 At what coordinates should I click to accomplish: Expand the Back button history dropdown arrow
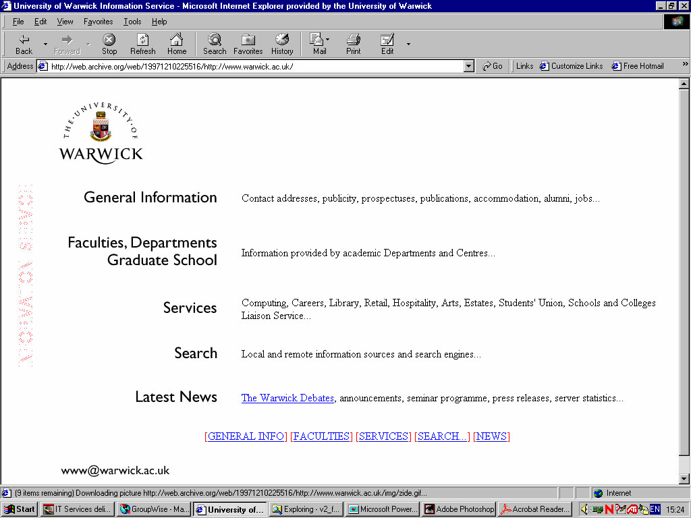pos(46,45)
